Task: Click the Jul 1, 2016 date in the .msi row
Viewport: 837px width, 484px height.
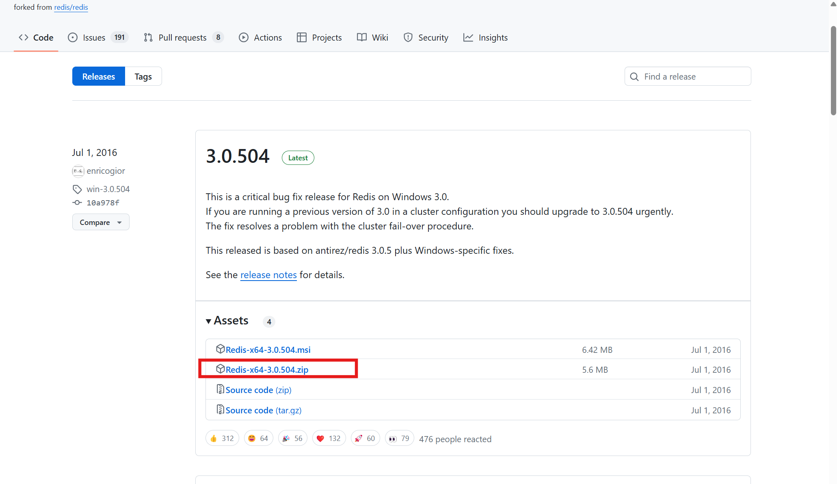Action: [x=711, y=350]
